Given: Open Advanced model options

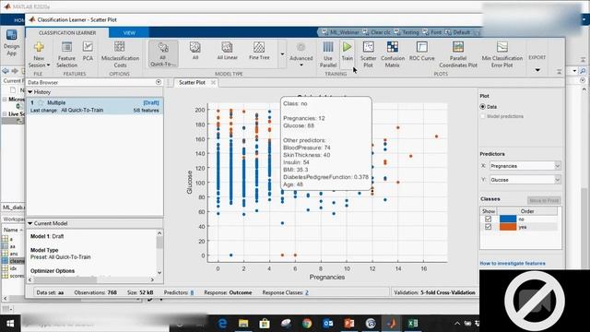Looking at the screenshot, I should pyautogui.click(x=301, y=54).
